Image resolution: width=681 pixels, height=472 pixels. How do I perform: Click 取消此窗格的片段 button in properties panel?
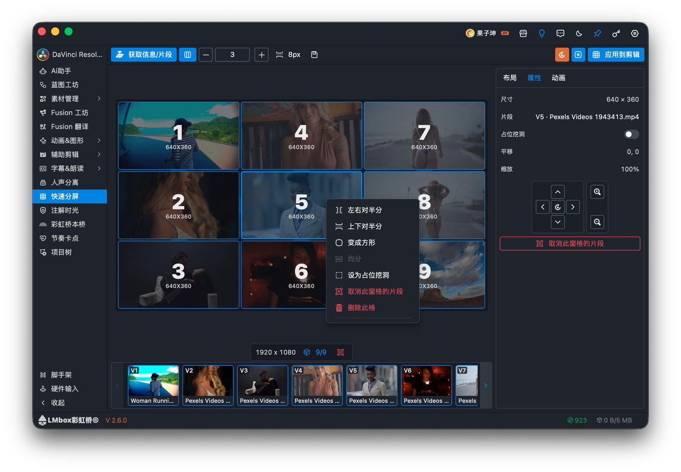pyautogui.click(x=570, y=243)
